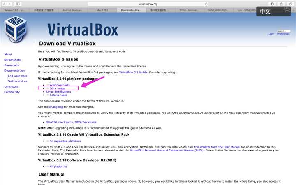Image resolution: width=296 pixels, height=185 pixels.
Task: Switch to the Android Studio tab
Action: [72, 10]
